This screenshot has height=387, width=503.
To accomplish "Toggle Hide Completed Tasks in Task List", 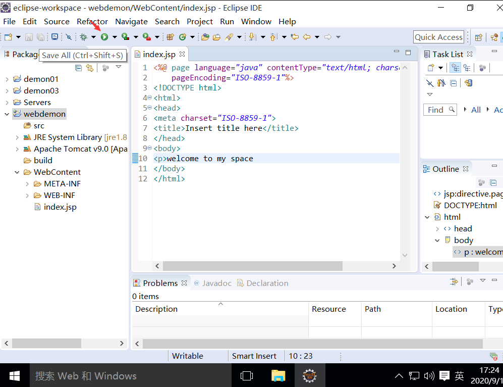I will [430, 83].
